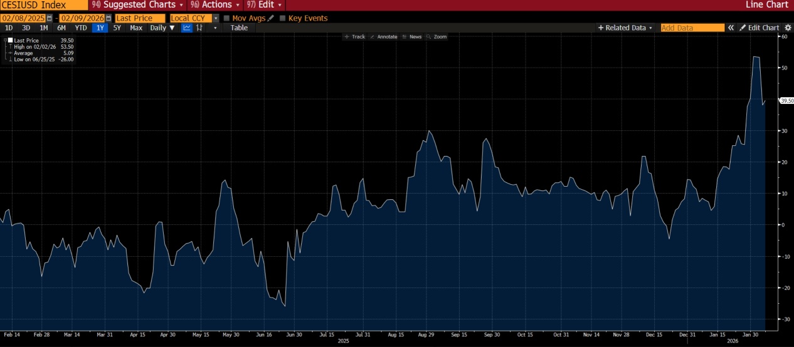Open the Related Data dropdown
Viewport: 794px width, 347px height.
[625, 28]
